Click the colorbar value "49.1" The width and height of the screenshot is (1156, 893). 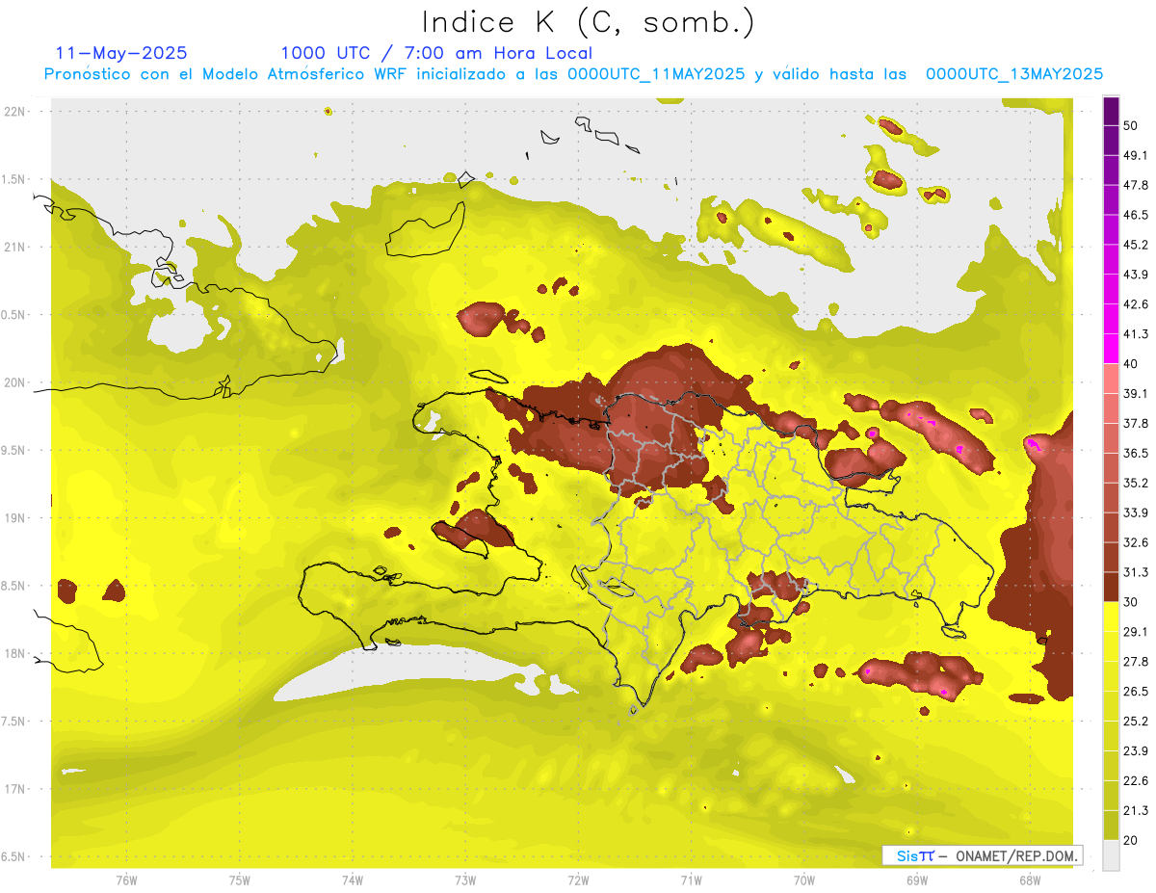pyautogui.click(x=1136, y=155)
